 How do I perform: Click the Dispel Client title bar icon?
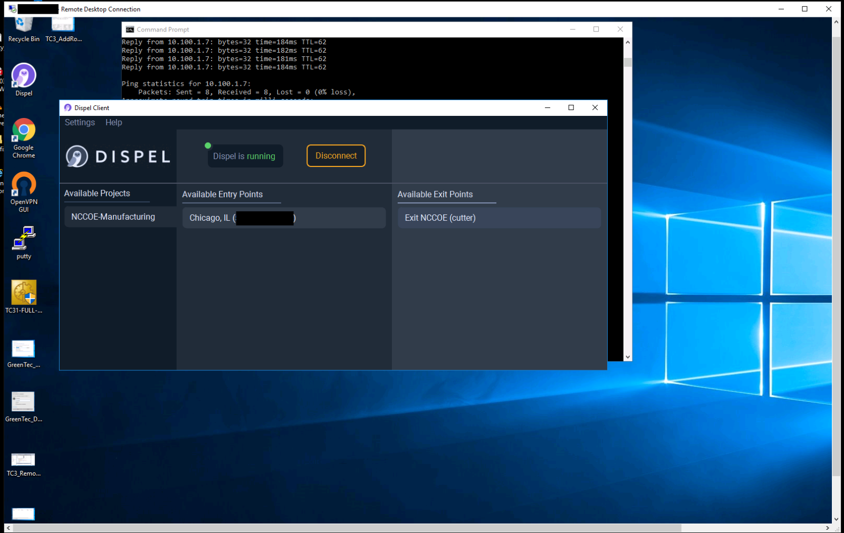(x=68, y=107)
